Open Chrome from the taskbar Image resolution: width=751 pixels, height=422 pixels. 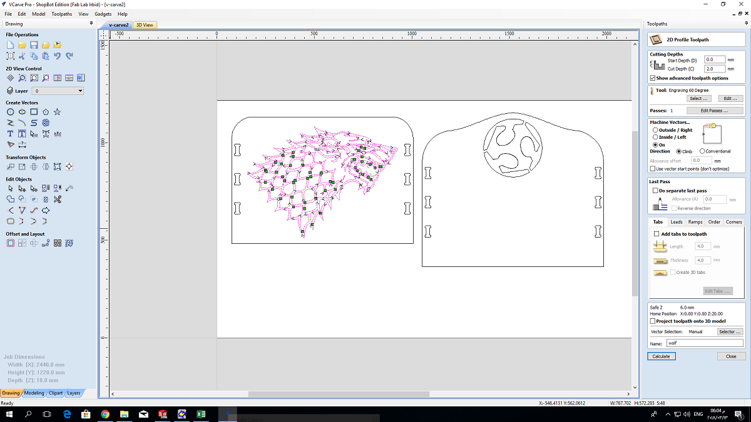105,414
